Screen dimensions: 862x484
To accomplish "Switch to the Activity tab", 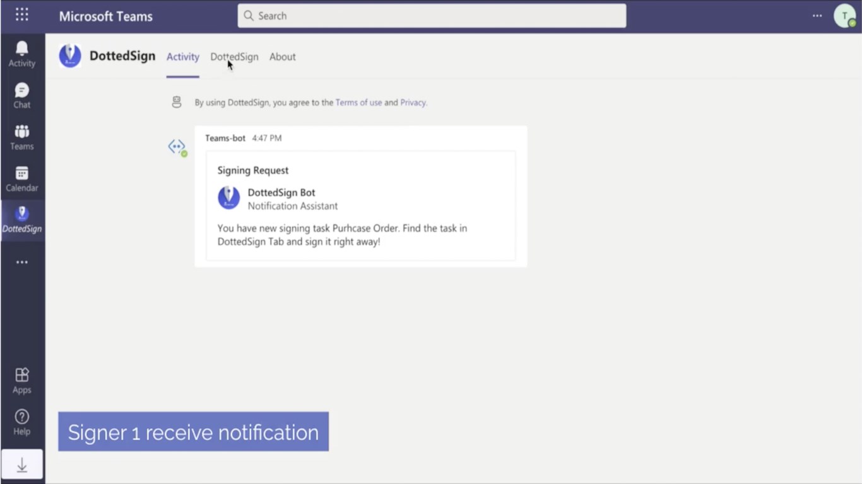I will [183, 57].
